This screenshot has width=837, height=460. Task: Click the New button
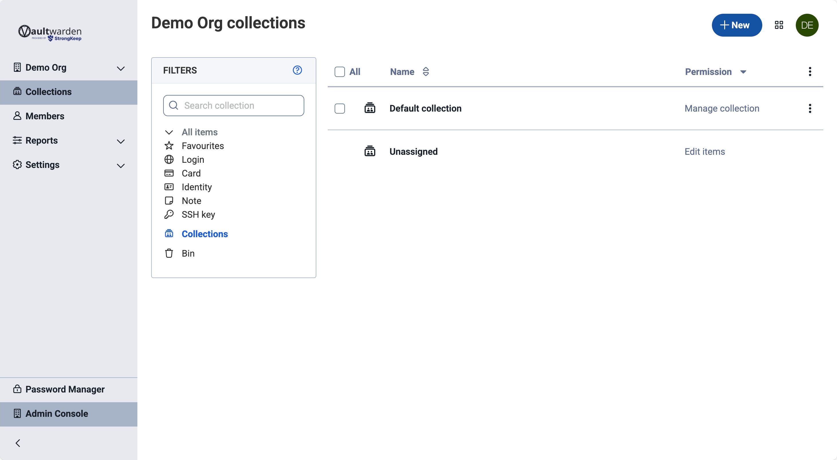point(736,25)
